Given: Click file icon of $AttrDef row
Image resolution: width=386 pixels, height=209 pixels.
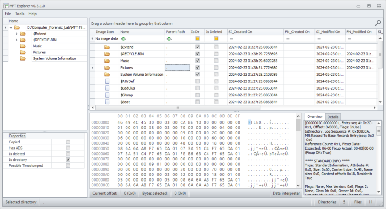Looking at the screenshot, I should click(x=107, y=81).
